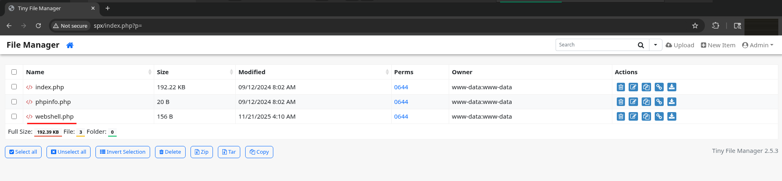The height and width of the screenshot is (181, 782).
Task: Open direct link icon for webshell.php
Action: pos(659,117)
